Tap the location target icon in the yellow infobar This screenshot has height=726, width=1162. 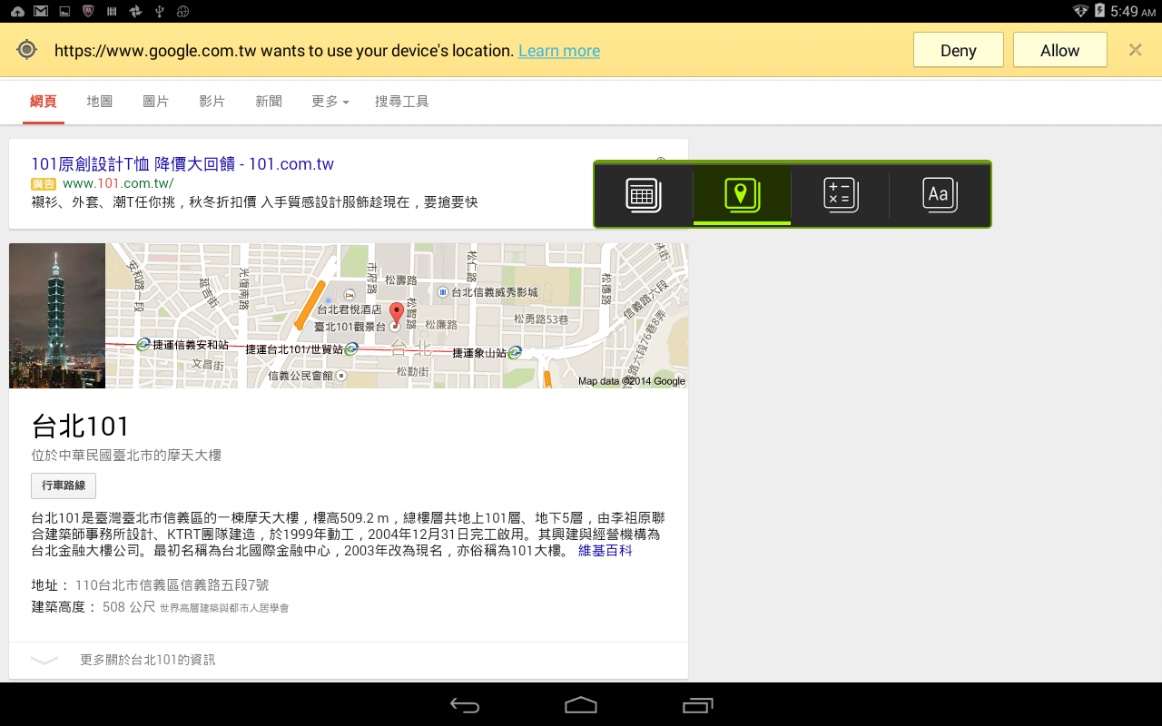coord(27,50)
